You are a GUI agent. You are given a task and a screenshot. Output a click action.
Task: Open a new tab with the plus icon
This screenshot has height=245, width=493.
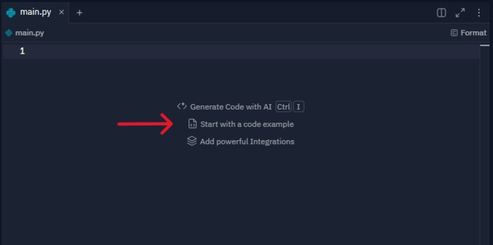(x=79, y=13)
